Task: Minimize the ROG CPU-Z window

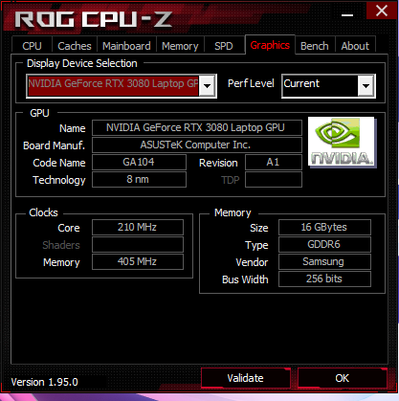Action: click(x=347, y=14)
